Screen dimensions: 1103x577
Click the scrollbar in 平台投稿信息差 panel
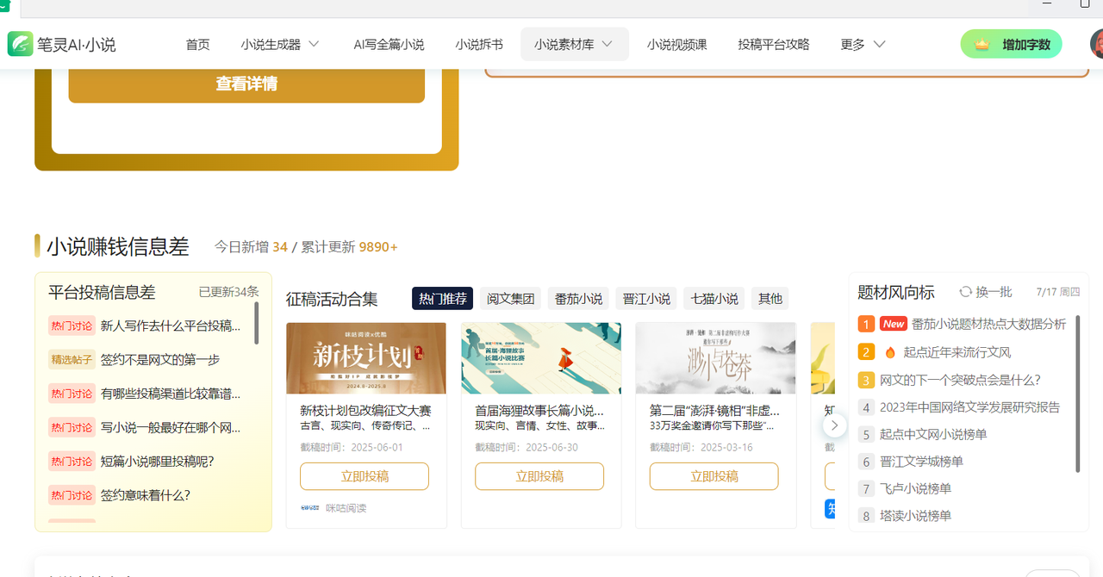click(257, 323)
